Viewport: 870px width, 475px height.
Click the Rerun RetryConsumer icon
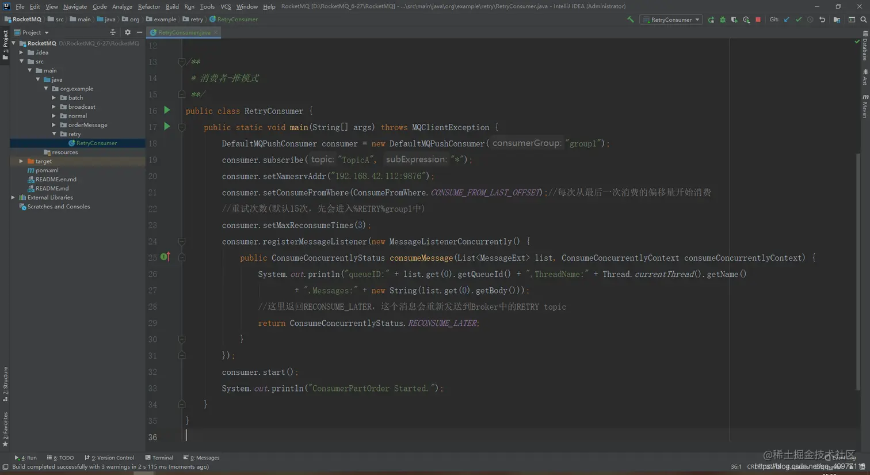711,20
